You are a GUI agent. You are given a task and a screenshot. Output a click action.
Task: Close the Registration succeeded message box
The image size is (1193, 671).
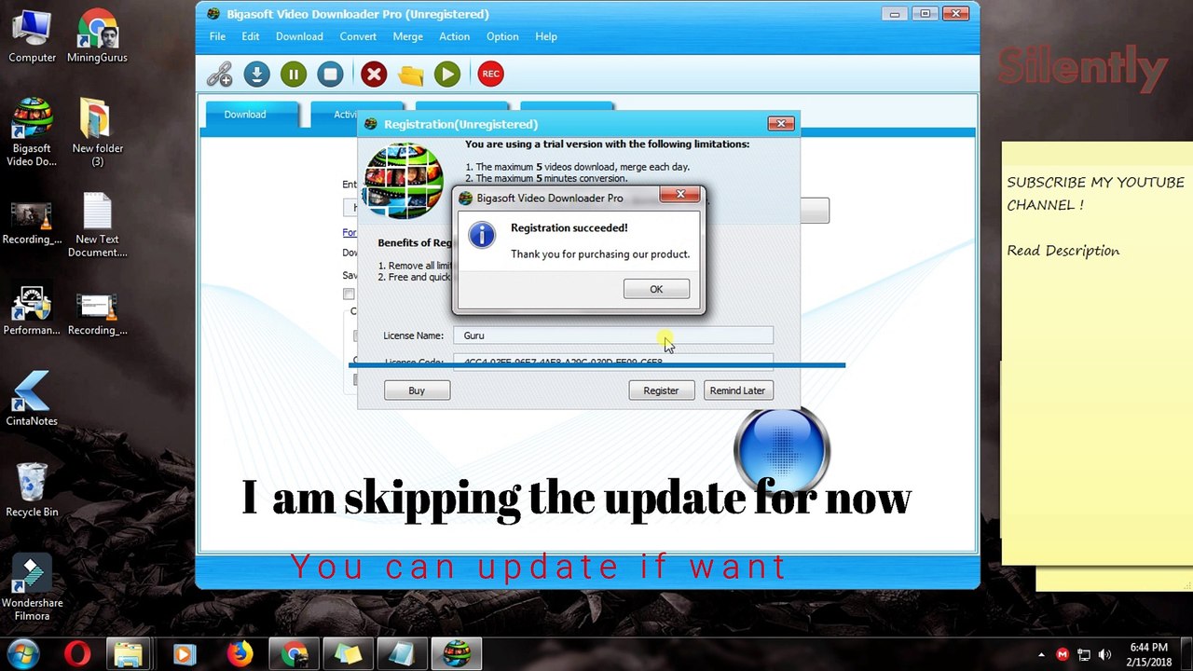pyautogui.click(x=680, y=195)
